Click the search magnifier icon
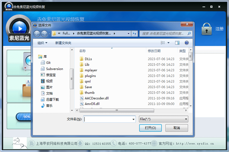229x152 pixels. point(189,34)
